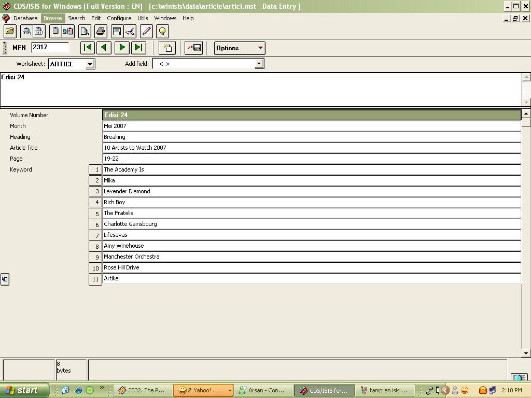
Task: Click the Keyword field label
Action: (x=21, y=169)
